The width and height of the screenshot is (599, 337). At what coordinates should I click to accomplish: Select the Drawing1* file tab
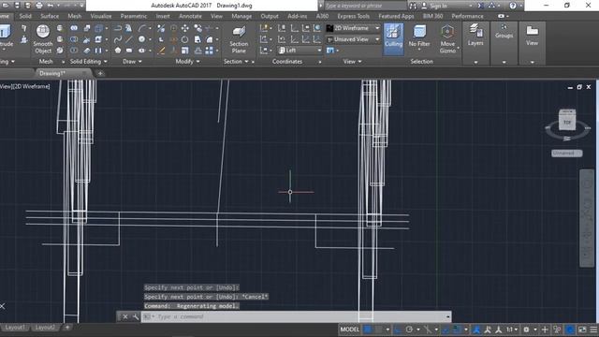[52, 73]
